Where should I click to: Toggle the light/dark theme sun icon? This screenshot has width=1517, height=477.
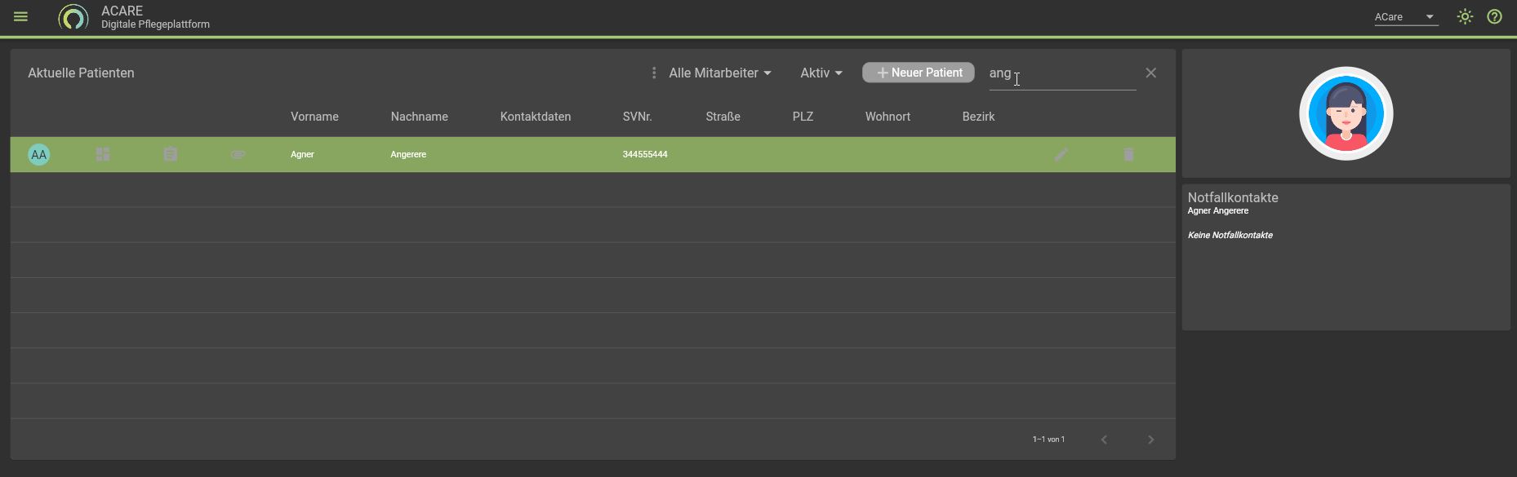coord(1465,16)
